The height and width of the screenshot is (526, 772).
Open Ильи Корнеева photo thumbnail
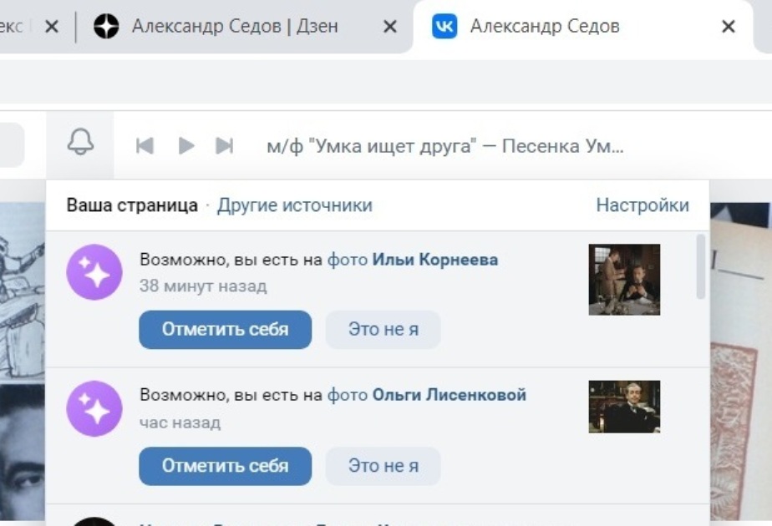624,280
